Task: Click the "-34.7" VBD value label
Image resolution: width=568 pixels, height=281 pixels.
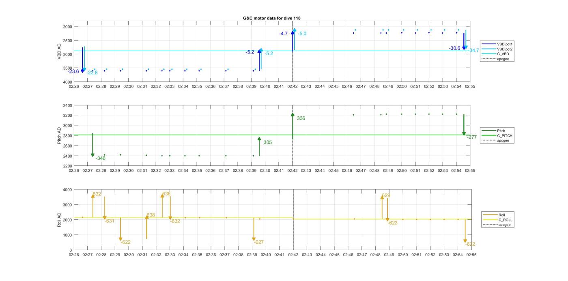Action: click(x=473, y=50)
